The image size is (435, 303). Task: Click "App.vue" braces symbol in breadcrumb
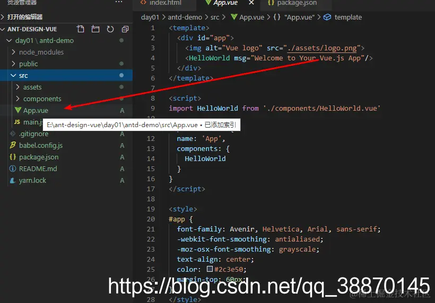pyautogui.click(x=294, y=17)
